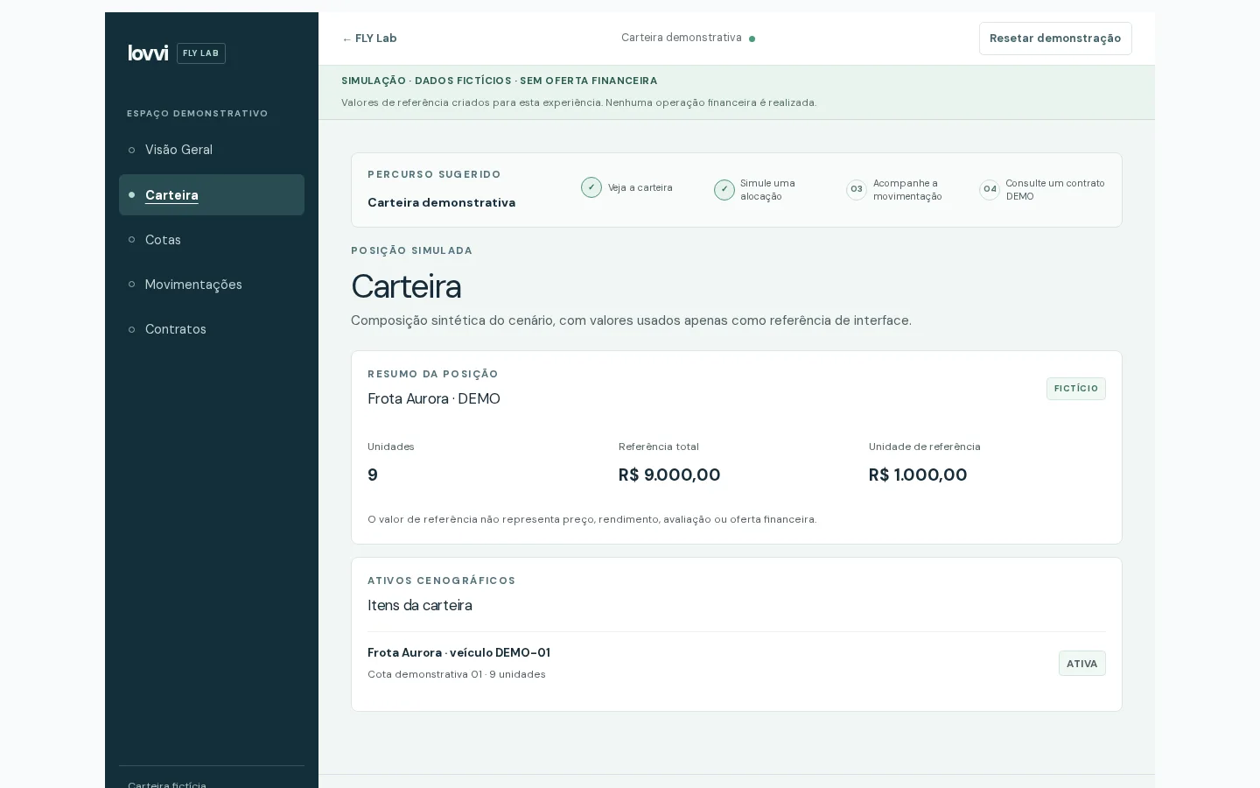1260x788 pixels.
Task: Click the R$ 1.000,00 unit reference value
Action: 918,475
